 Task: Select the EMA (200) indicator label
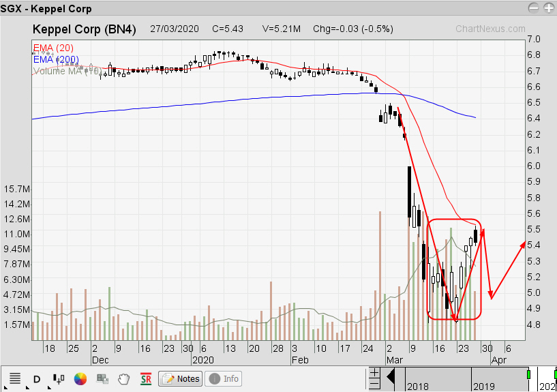click(x=56, y=59)
